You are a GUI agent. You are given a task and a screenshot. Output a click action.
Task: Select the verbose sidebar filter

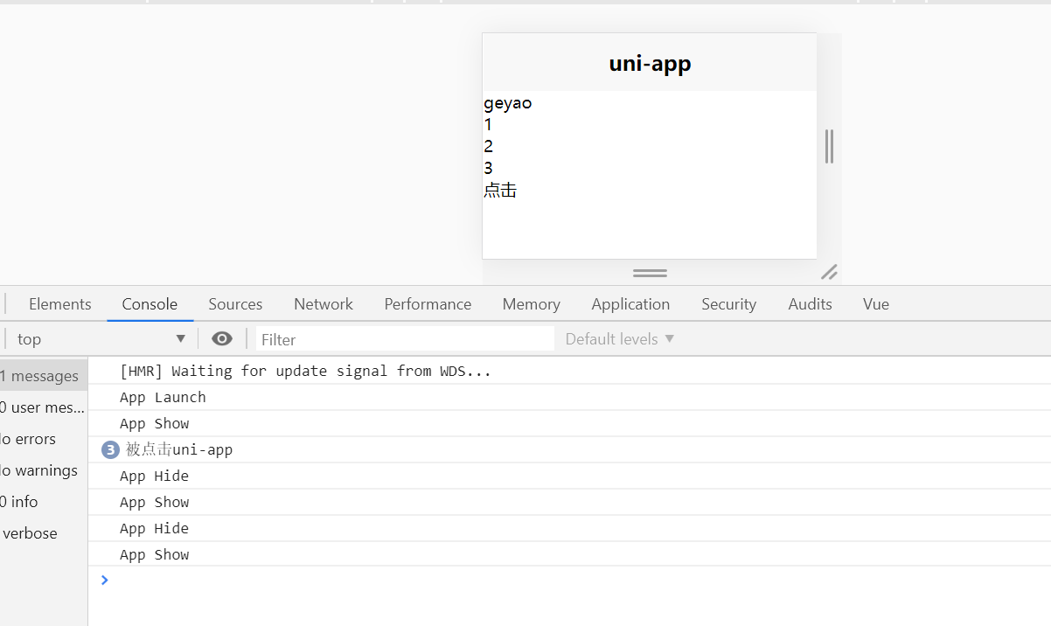coord(44,533)
